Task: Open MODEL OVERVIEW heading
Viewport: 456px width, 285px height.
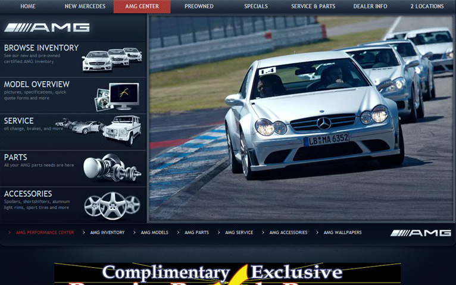Action: pyautogui.click(x=37, y=84)
